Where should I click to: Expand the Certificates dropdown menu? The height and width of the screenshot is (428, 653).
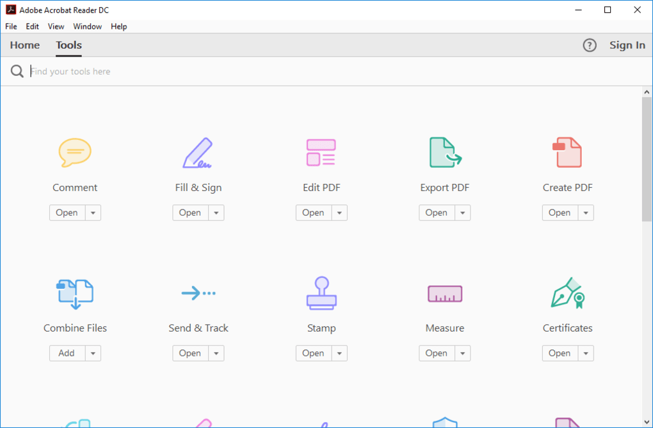586,353
